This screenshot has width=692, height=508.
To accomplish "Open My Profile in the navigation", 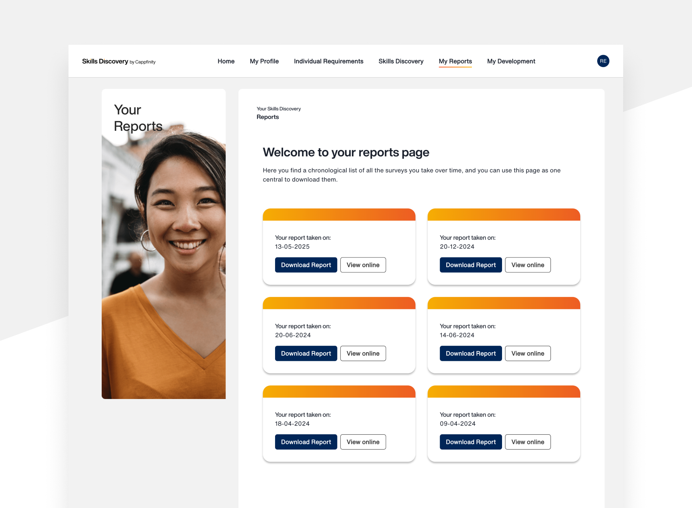I will [x=264, y=61].
